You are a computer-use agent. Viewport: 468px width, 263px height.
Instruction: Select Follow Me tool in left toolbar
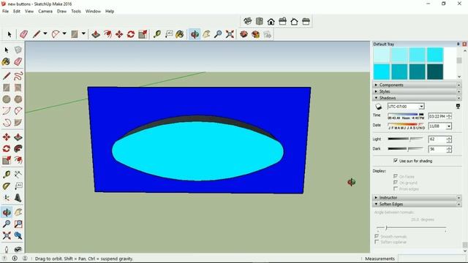point(18,148)
